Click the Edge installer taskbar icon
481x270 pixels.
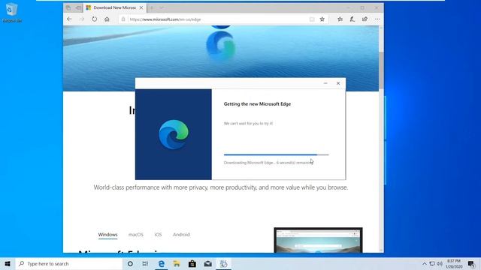tap(224, 264)
